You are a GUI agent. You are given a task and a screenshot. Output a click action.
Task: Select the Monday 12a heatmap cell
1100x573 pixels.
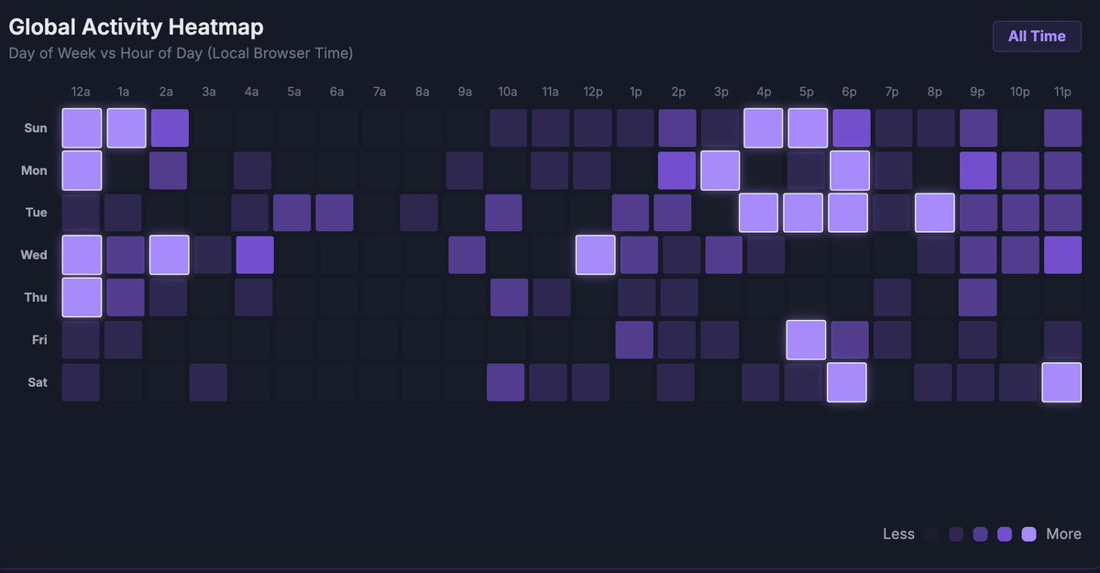[x=81, y=171]
